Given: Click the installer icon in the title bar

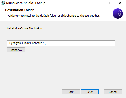Looking at the screenshot, I should click(x=3, y=3).
